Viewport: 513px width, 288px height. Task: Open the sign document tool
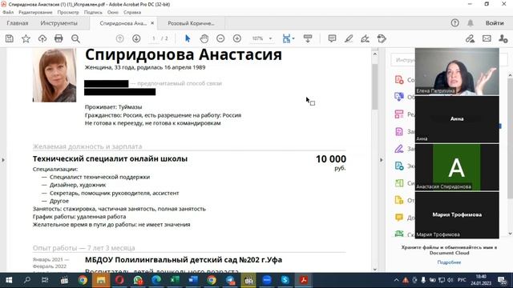point(365,38)
